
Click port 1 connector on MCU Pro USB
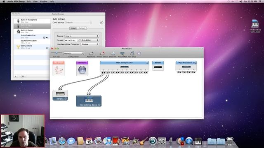[179, 72]
